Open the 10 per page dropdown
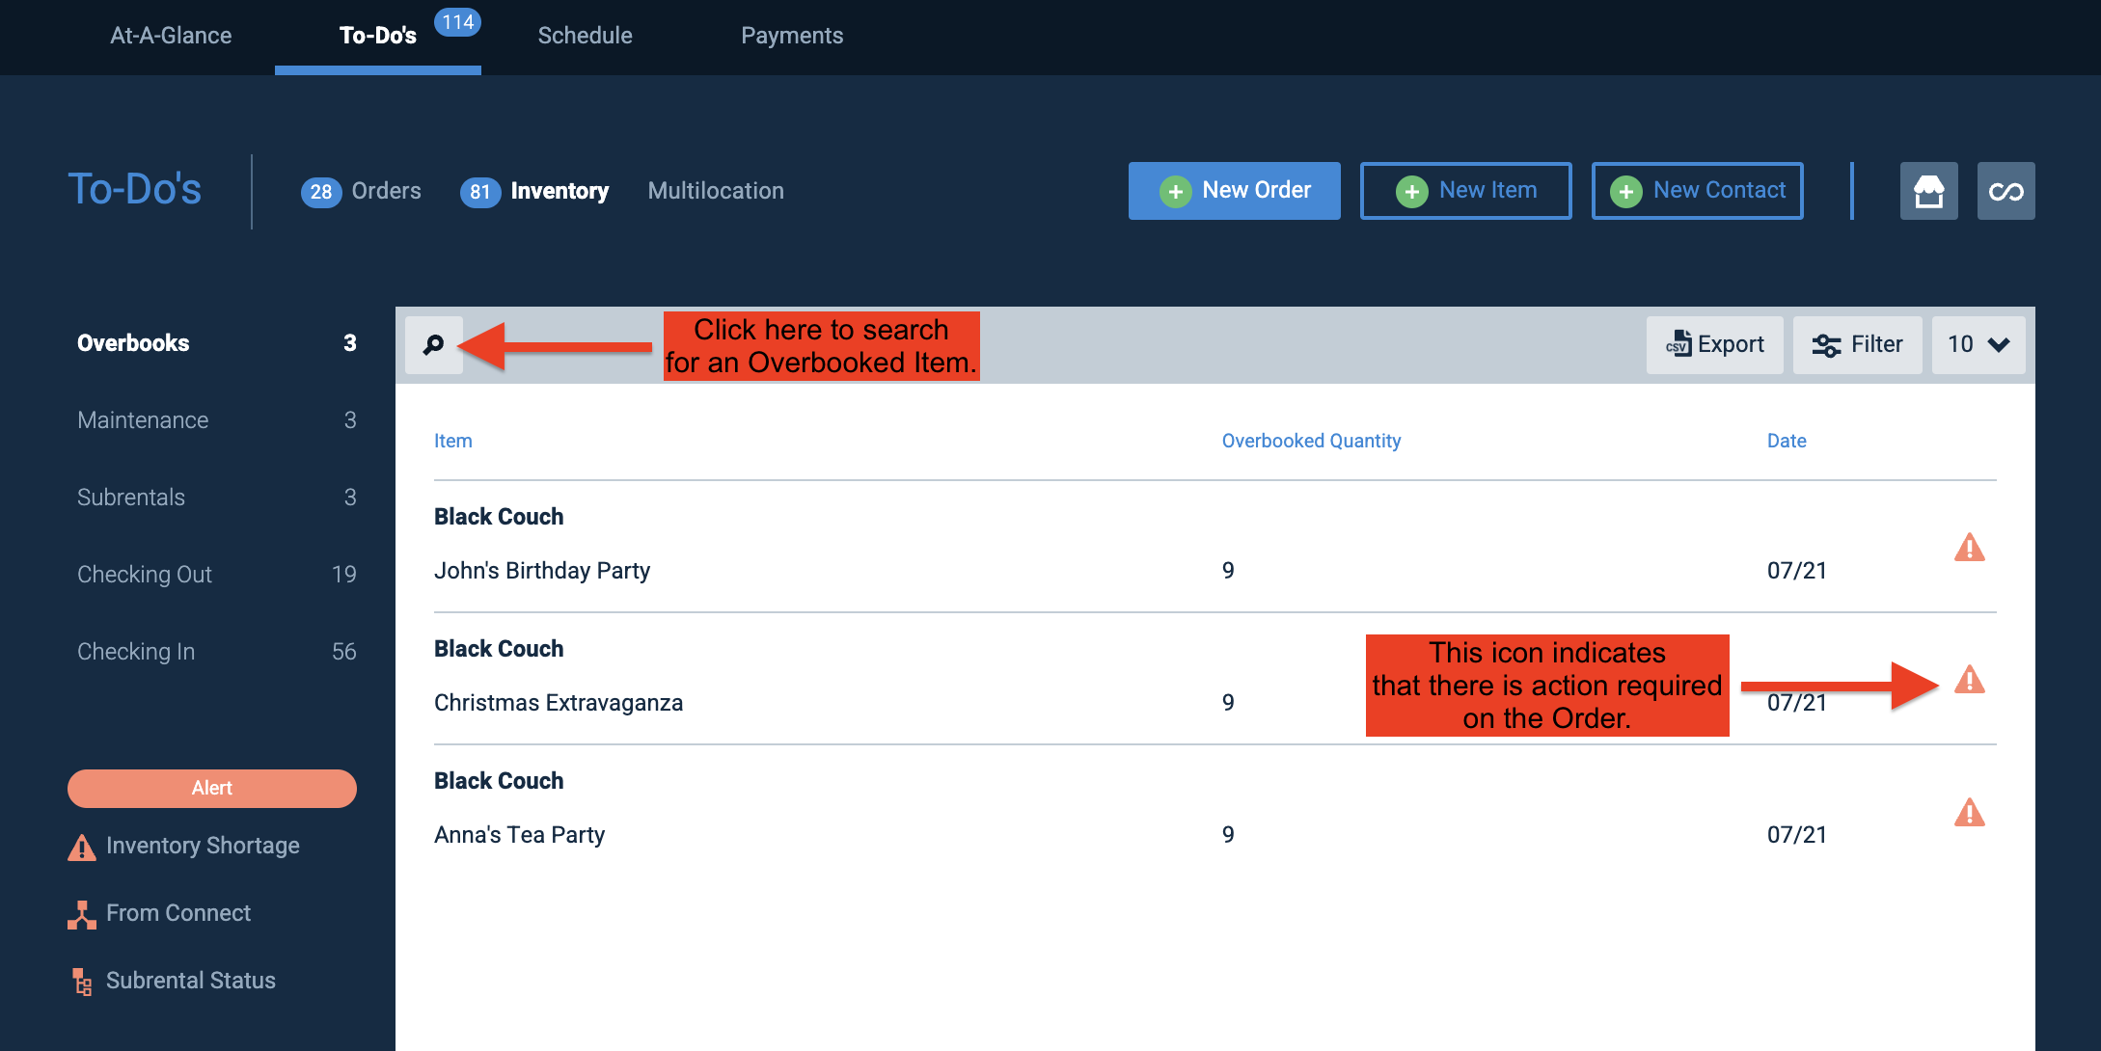2101x1051 pixels. [x=1978, y=344]
